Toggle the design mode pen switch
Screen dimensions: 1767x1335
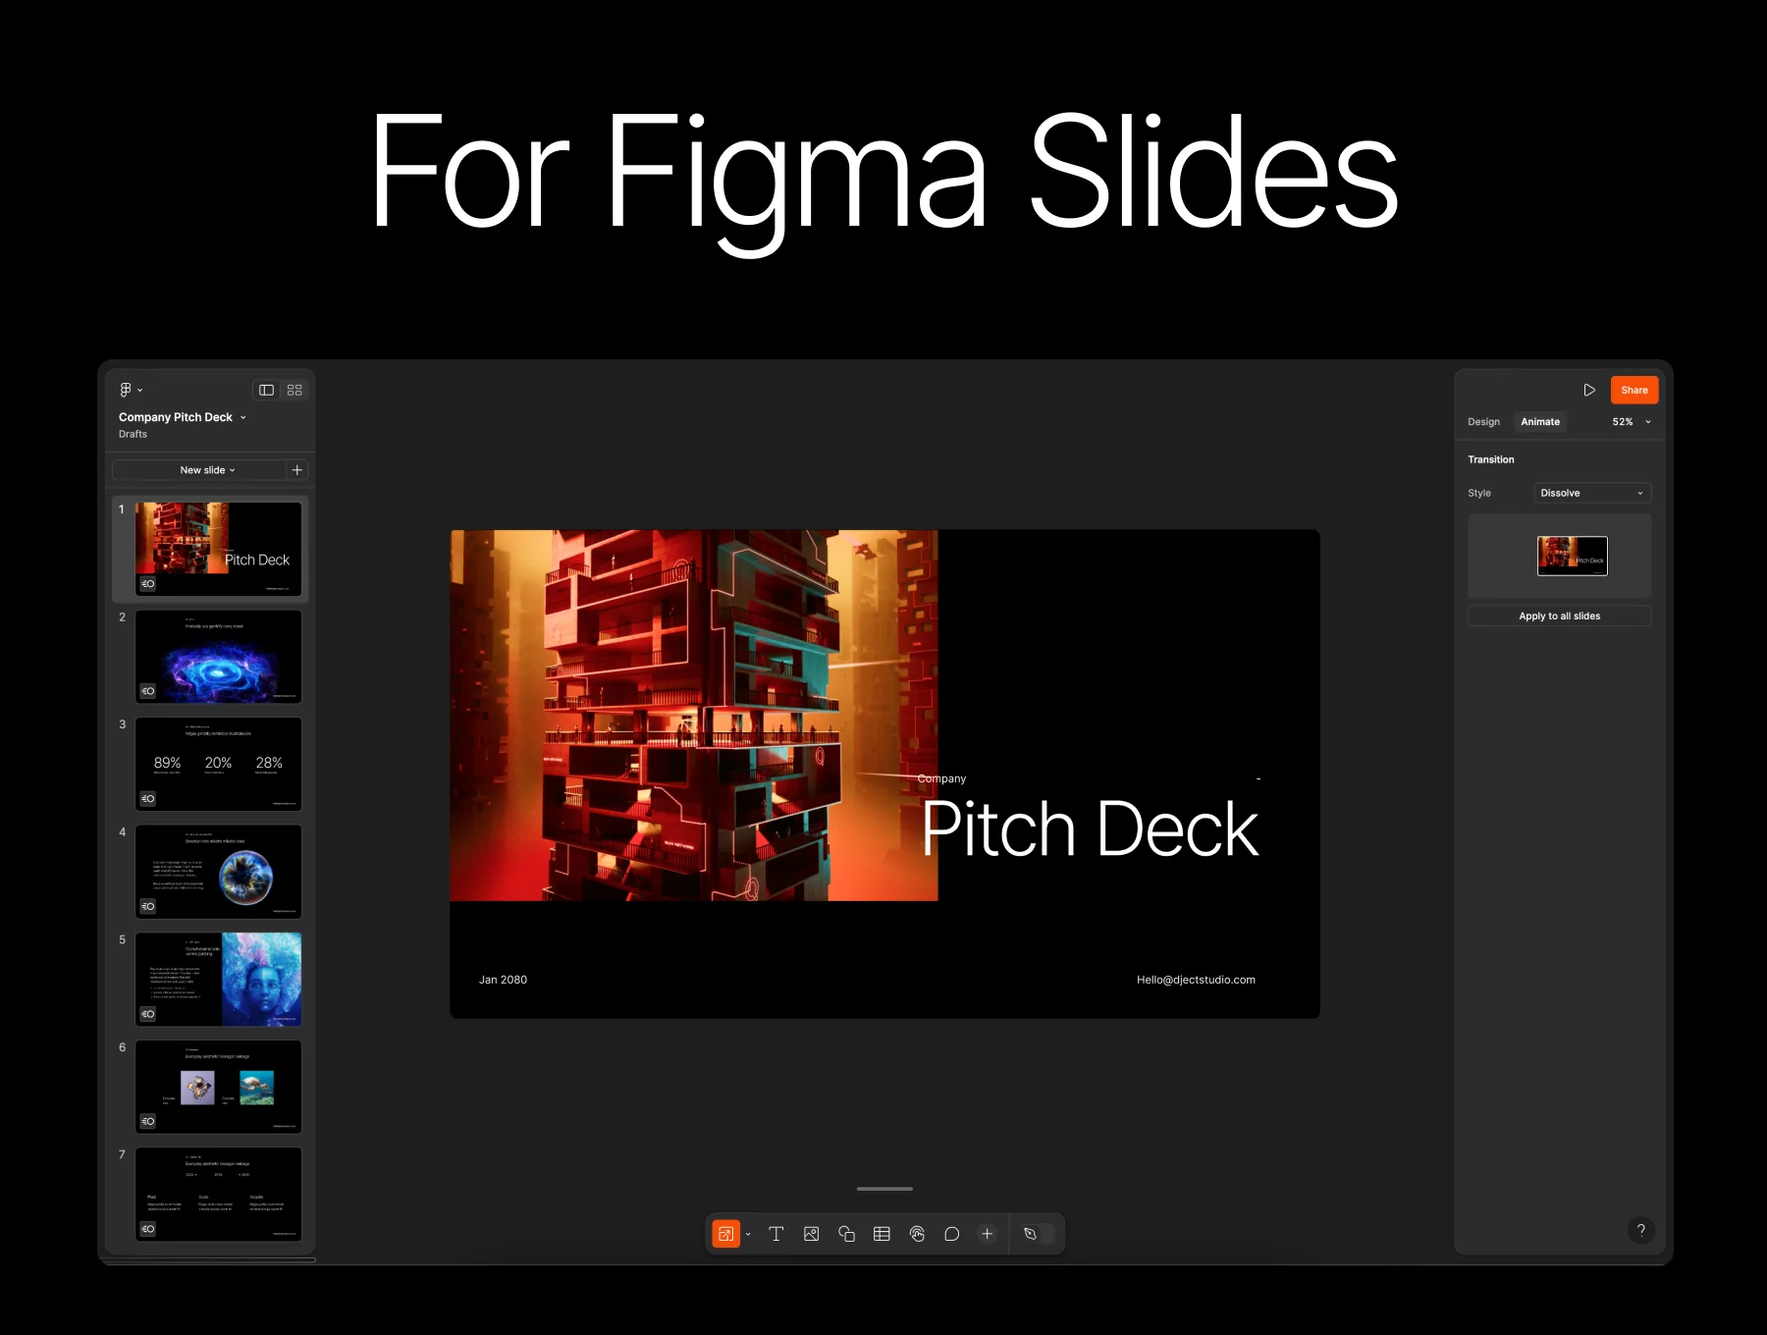click(1038, 1234)
